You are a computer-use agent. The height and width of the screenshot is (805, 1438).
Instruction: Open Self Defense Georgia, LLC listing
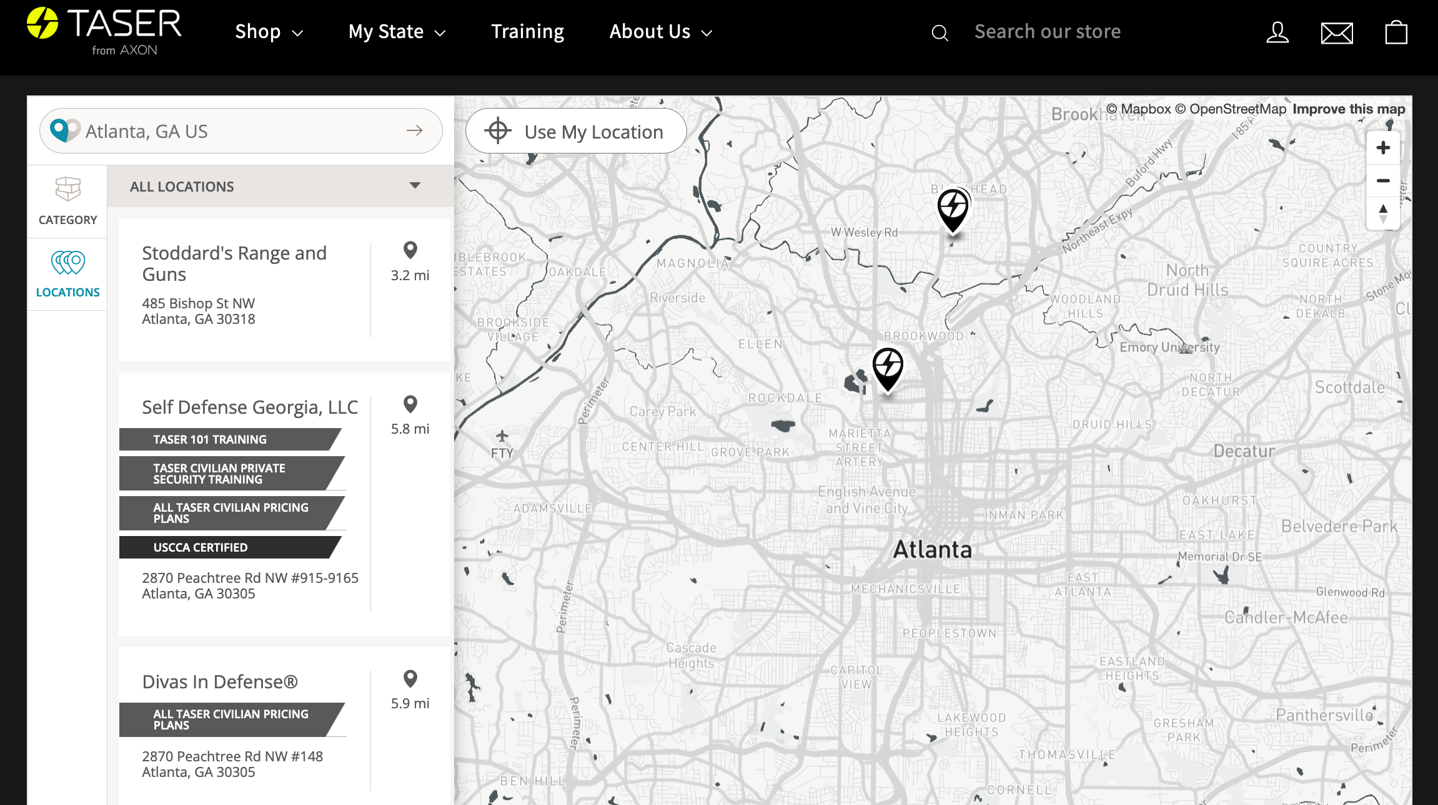pyautogui.click(x=250, y=407)
